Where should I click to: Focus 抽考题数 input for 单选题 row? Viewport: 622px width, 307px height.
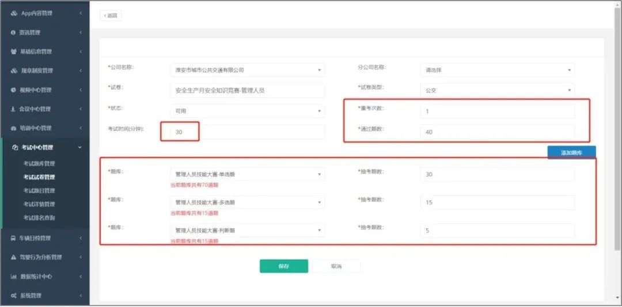[x=498, y=174]
